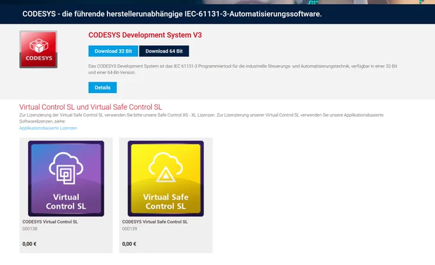Open the CODESYS Development System V3 heading

point(145,35)
